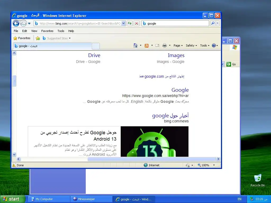Open the Tools menu in menu bar

pos(61,31)
